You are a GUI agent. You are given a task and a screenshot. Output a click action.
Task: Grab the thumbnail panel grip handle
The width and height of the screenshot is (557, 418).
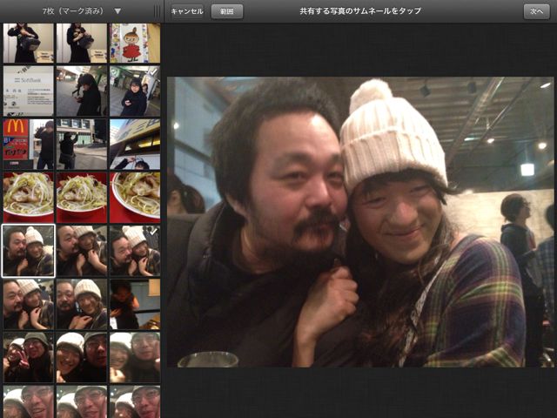(157, 11)
